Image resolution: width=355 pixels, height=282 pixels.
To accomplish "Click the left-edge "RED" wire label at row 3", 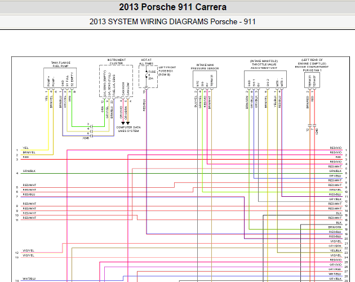I will coord(26,157).
